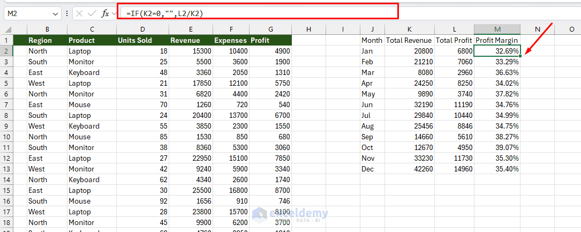Click the Product header cell
Viewport: 581px width, 232px height.
pos(92,40)
